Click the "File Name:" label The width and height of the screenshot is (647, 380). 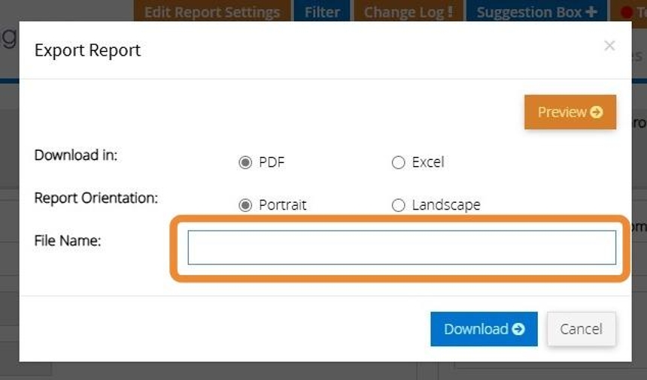point(68,241)
